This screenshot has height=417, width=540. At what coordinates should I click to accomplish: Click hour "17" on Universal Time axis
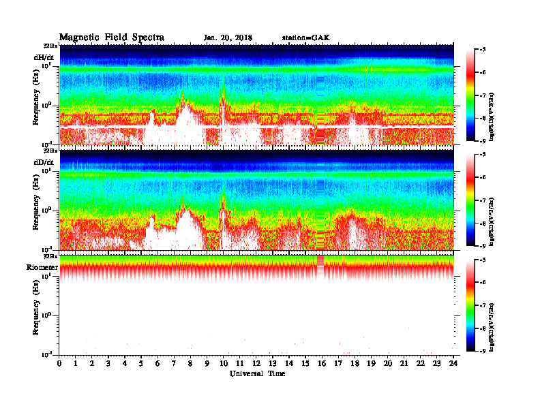pos(339,364)
